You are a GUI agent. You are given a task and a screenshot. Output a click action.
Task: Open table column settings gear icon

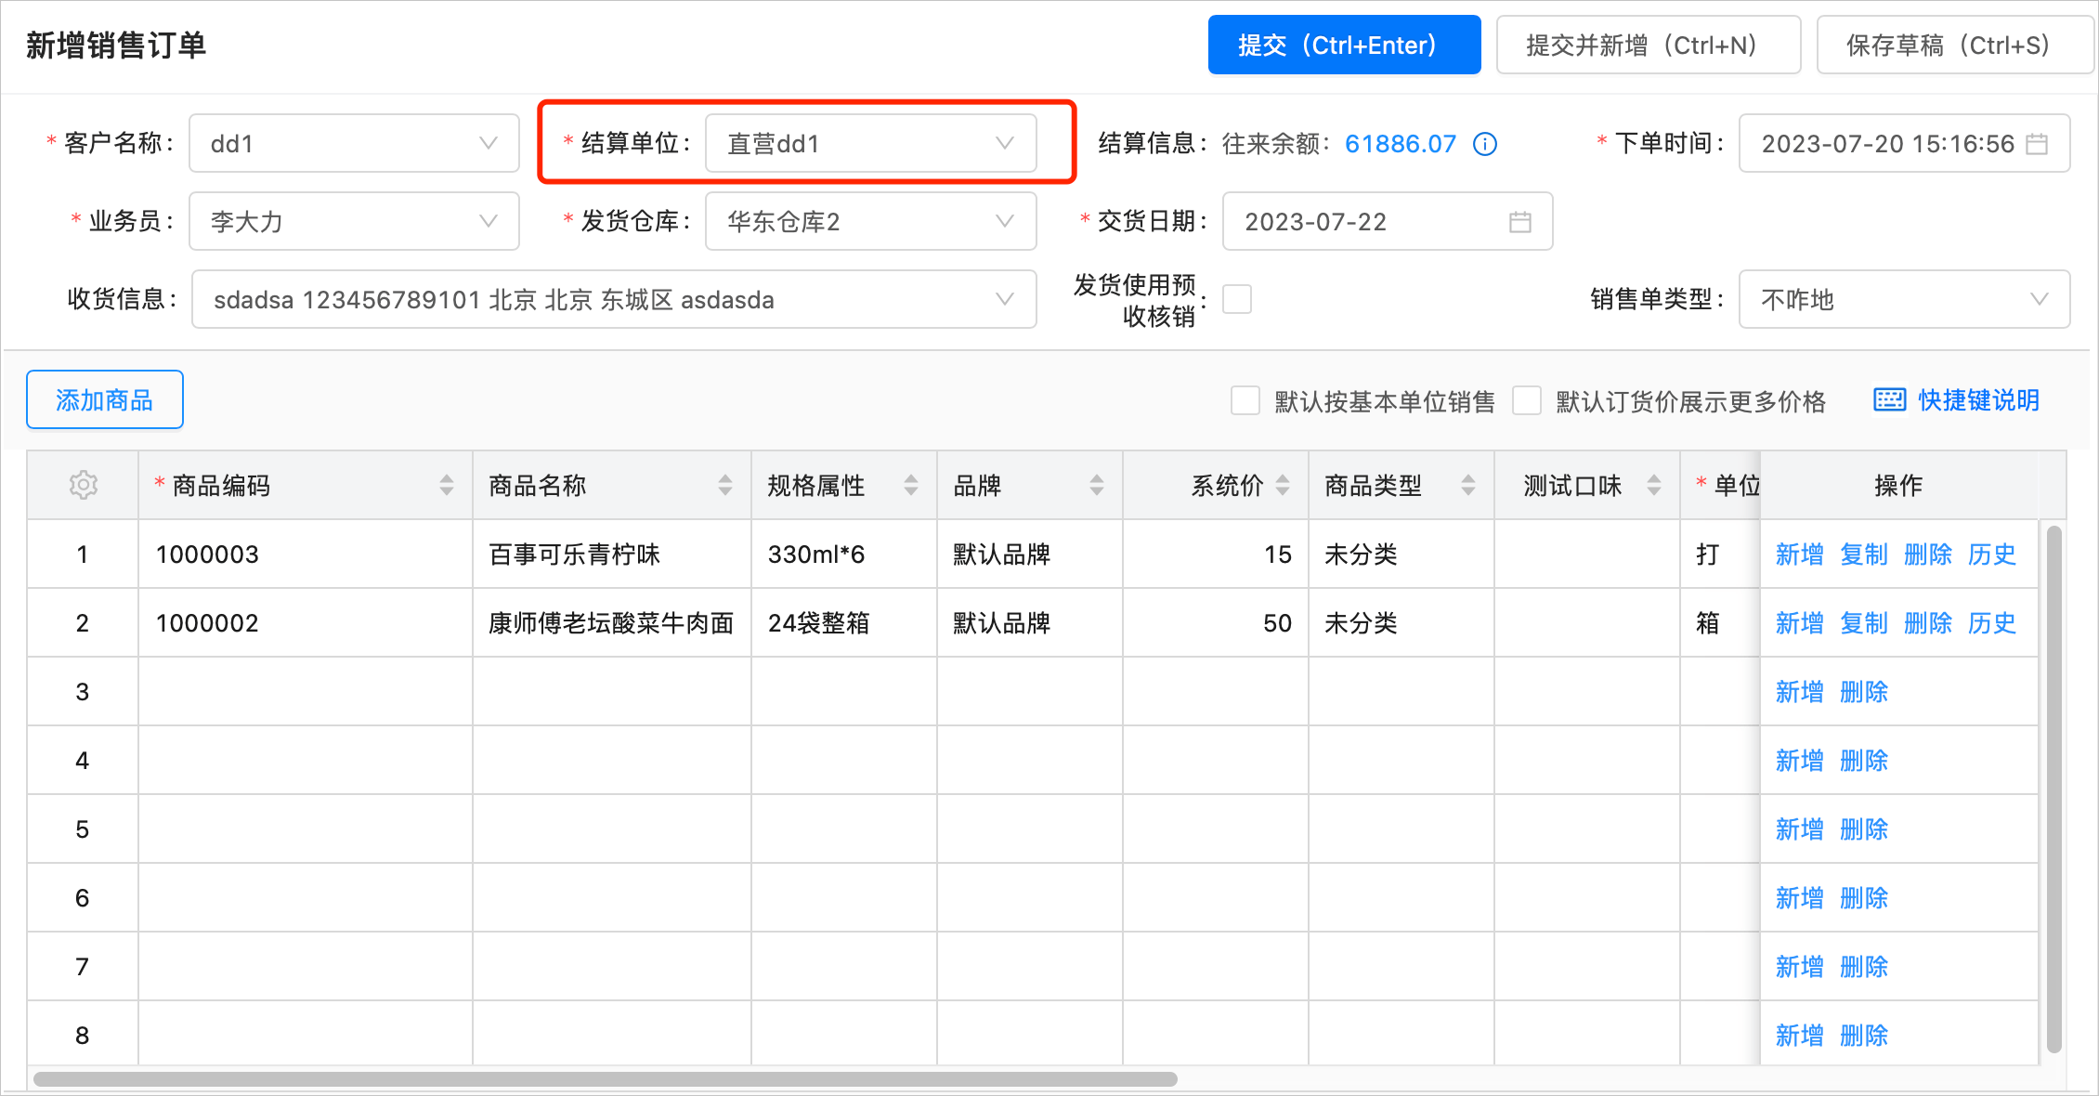pos(83,485)
